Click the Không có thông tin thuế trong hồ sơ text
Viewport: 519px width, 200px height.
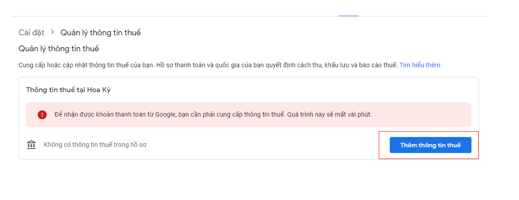95,145
